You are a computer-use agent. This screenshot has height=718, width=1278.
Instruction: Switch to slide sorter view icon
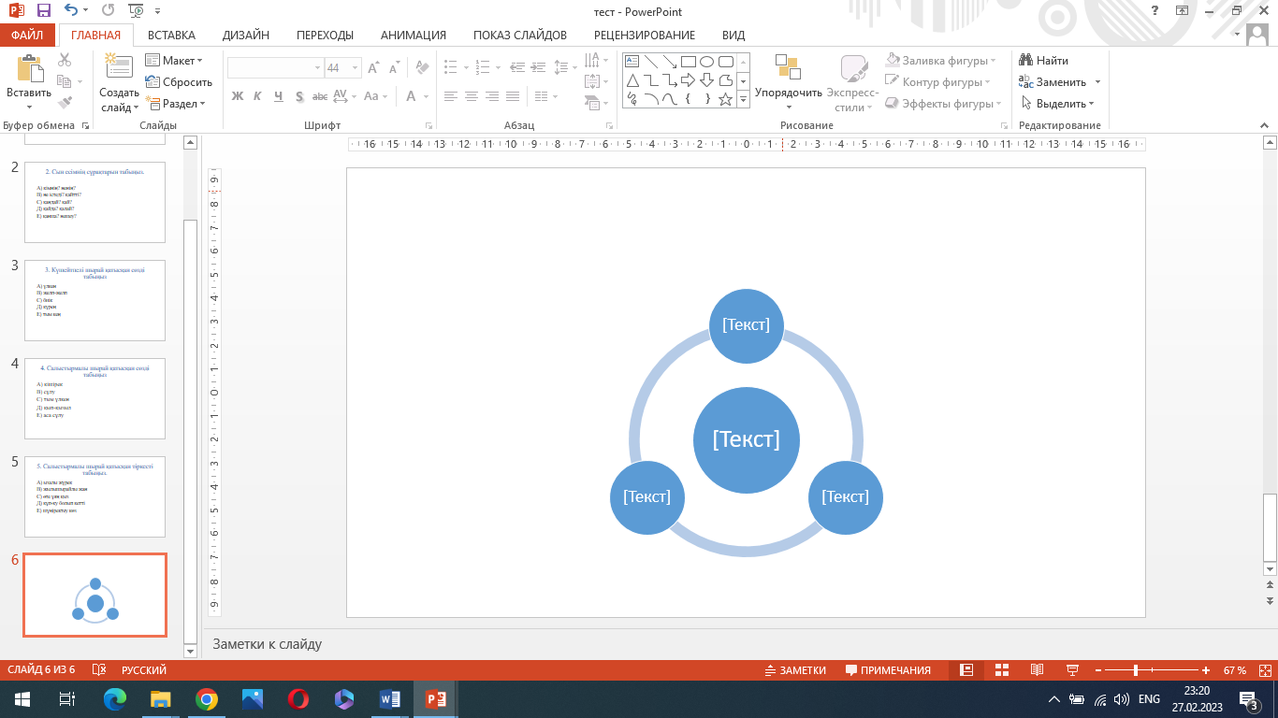tap(1001, 670)
